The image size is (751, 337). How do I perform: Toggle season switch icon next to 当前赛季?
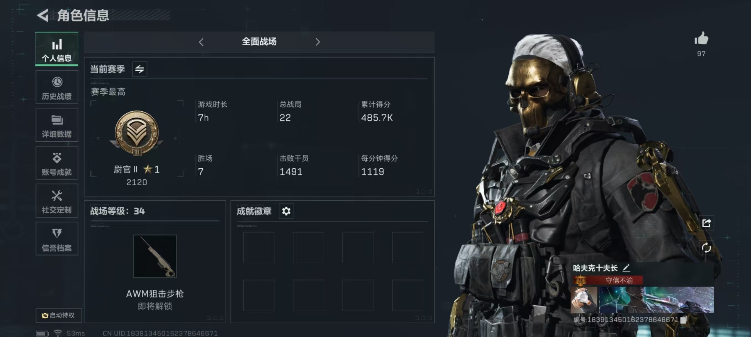point(140,69)
